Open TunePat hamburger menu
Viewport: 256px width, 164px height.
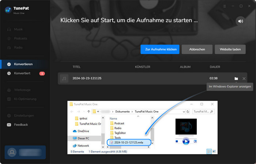pos(225,6)
